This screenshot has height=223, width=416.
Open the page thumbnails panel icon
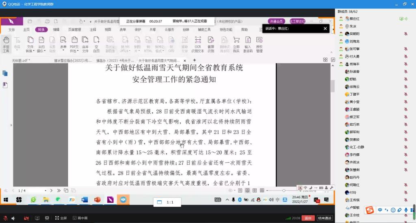[x=5, y=73]
